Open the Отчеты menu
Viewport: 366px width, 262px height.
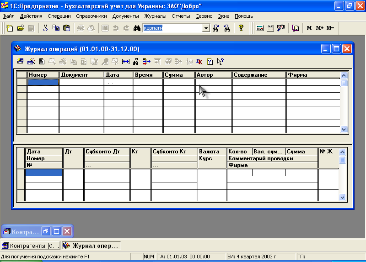[181, 16]
